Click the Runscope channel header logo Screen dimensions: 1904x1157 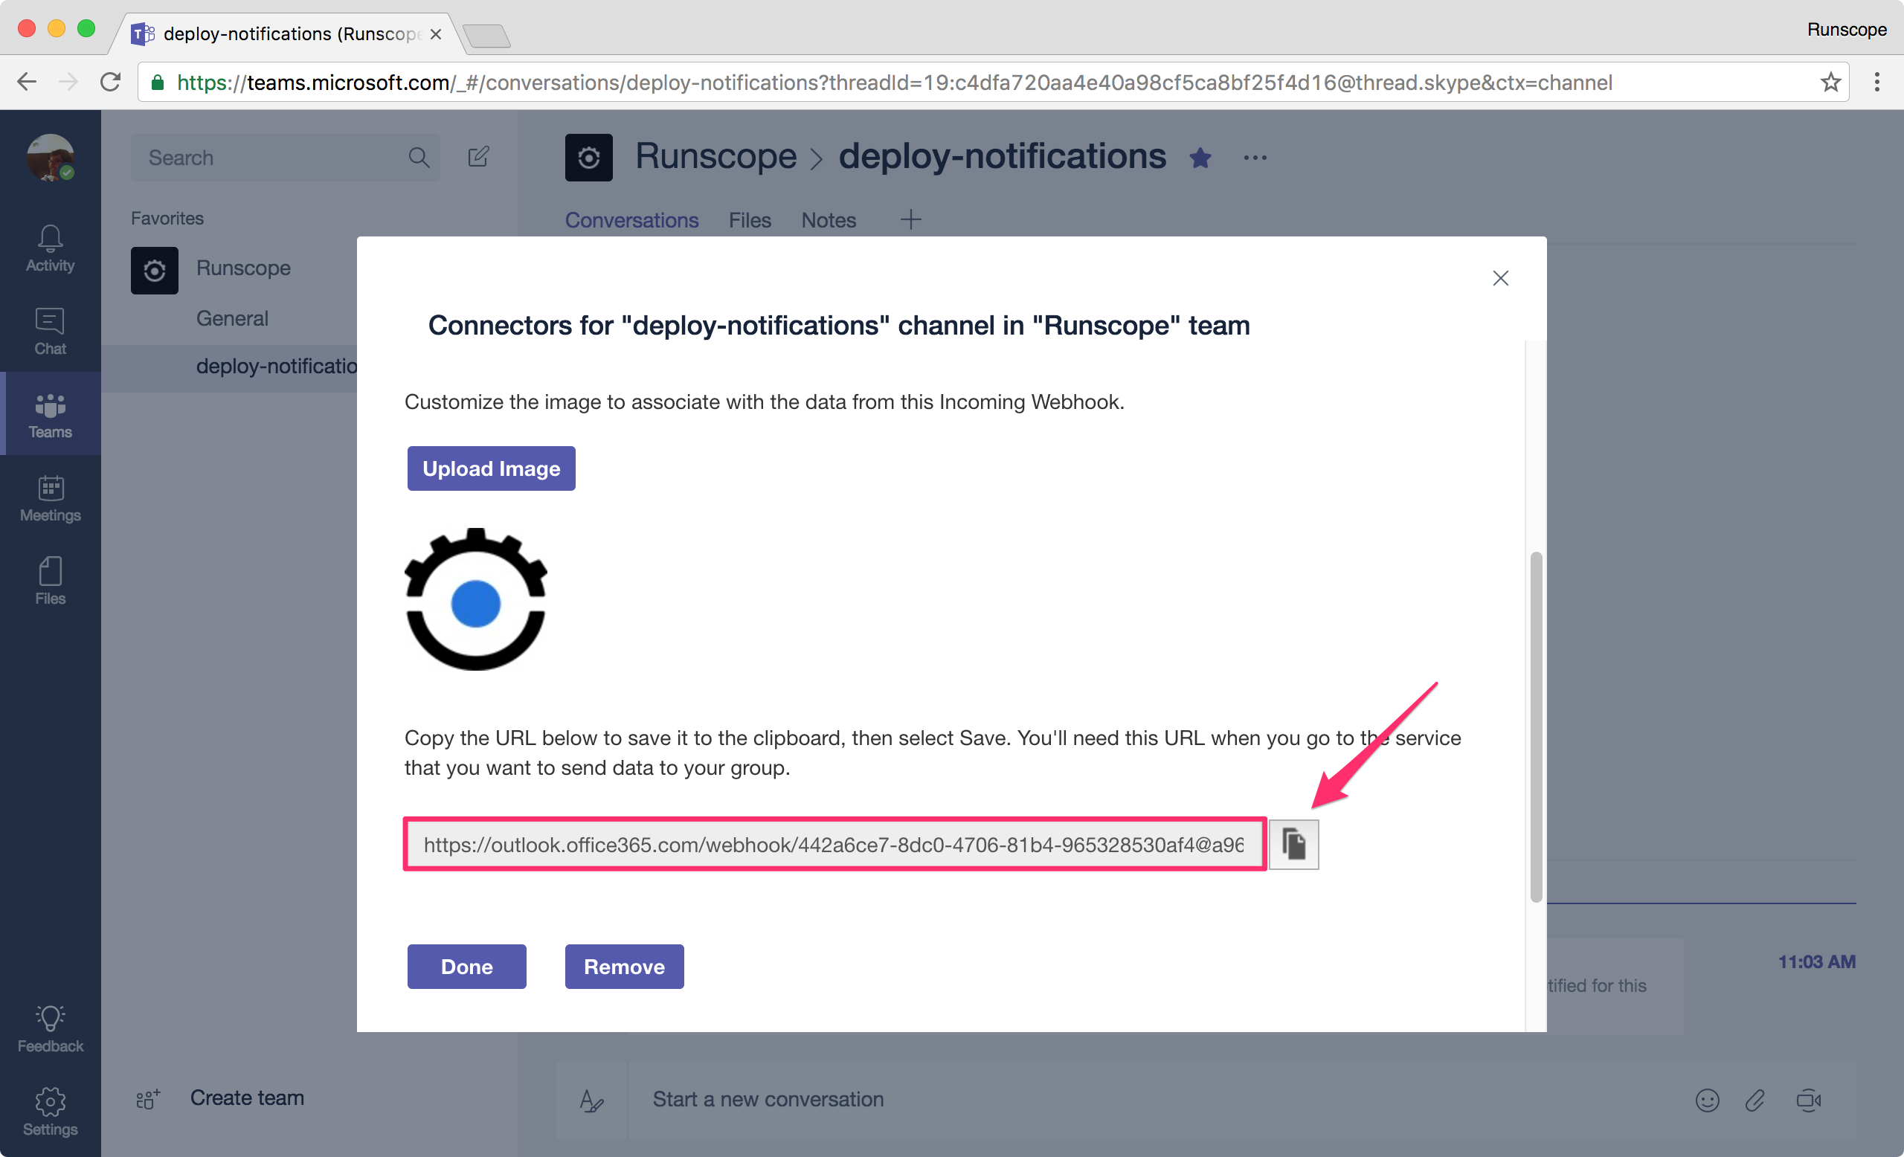(x=589, y=158)
